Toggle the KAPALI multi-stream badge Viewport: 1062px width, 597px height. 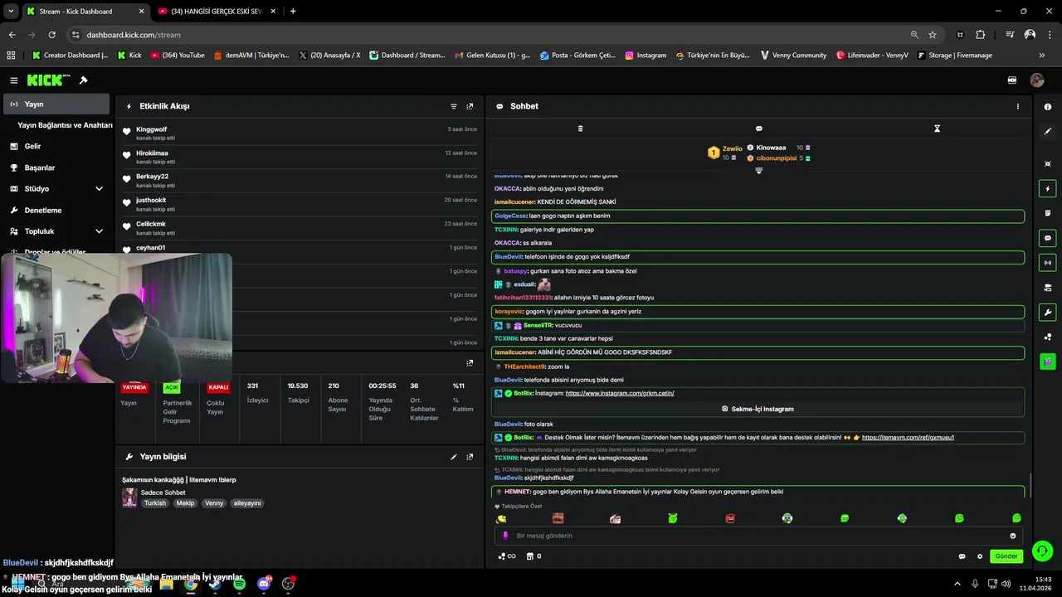point(218,387)
